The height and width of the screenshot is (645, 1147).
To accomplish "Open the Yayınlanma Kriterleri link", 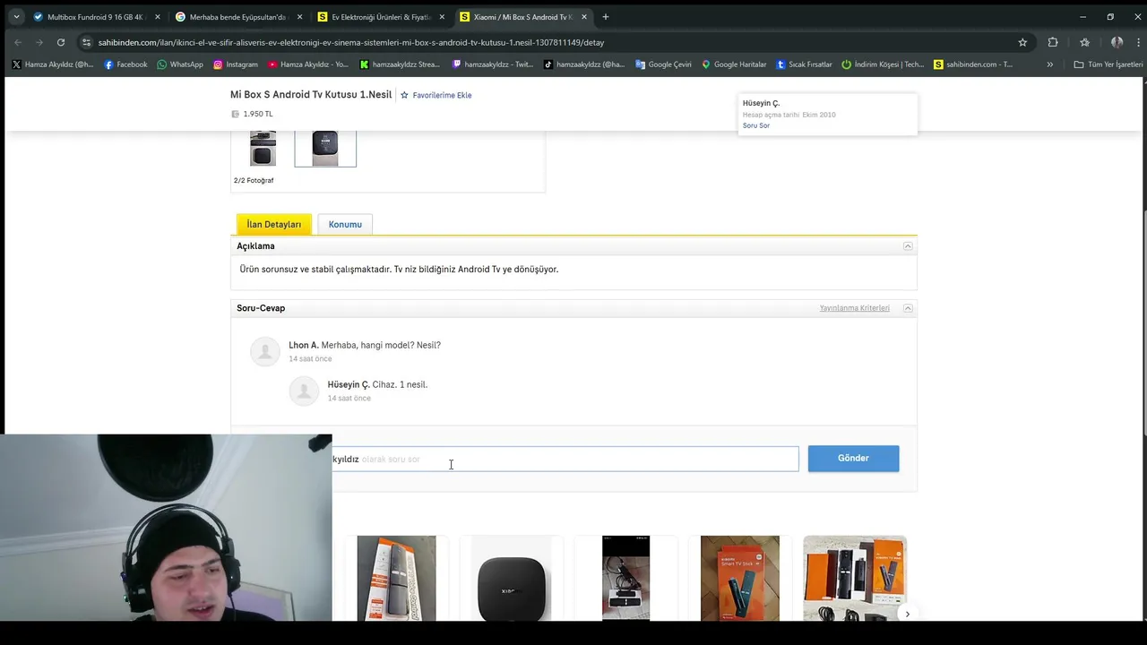I will [x=855, y=308].
